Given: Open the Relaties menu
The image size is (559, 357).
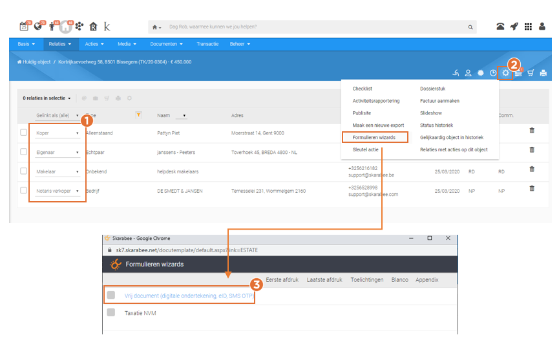Looking at the screenshot, I should 60,44.
